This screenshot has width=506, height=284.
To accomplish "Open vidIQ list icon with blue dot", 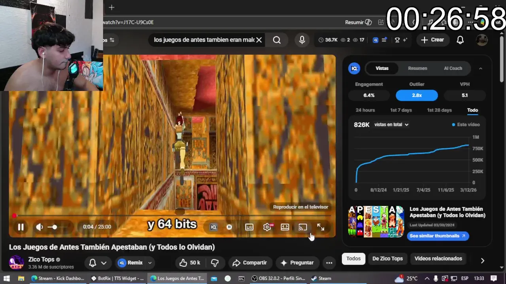I will pos(384,40).
